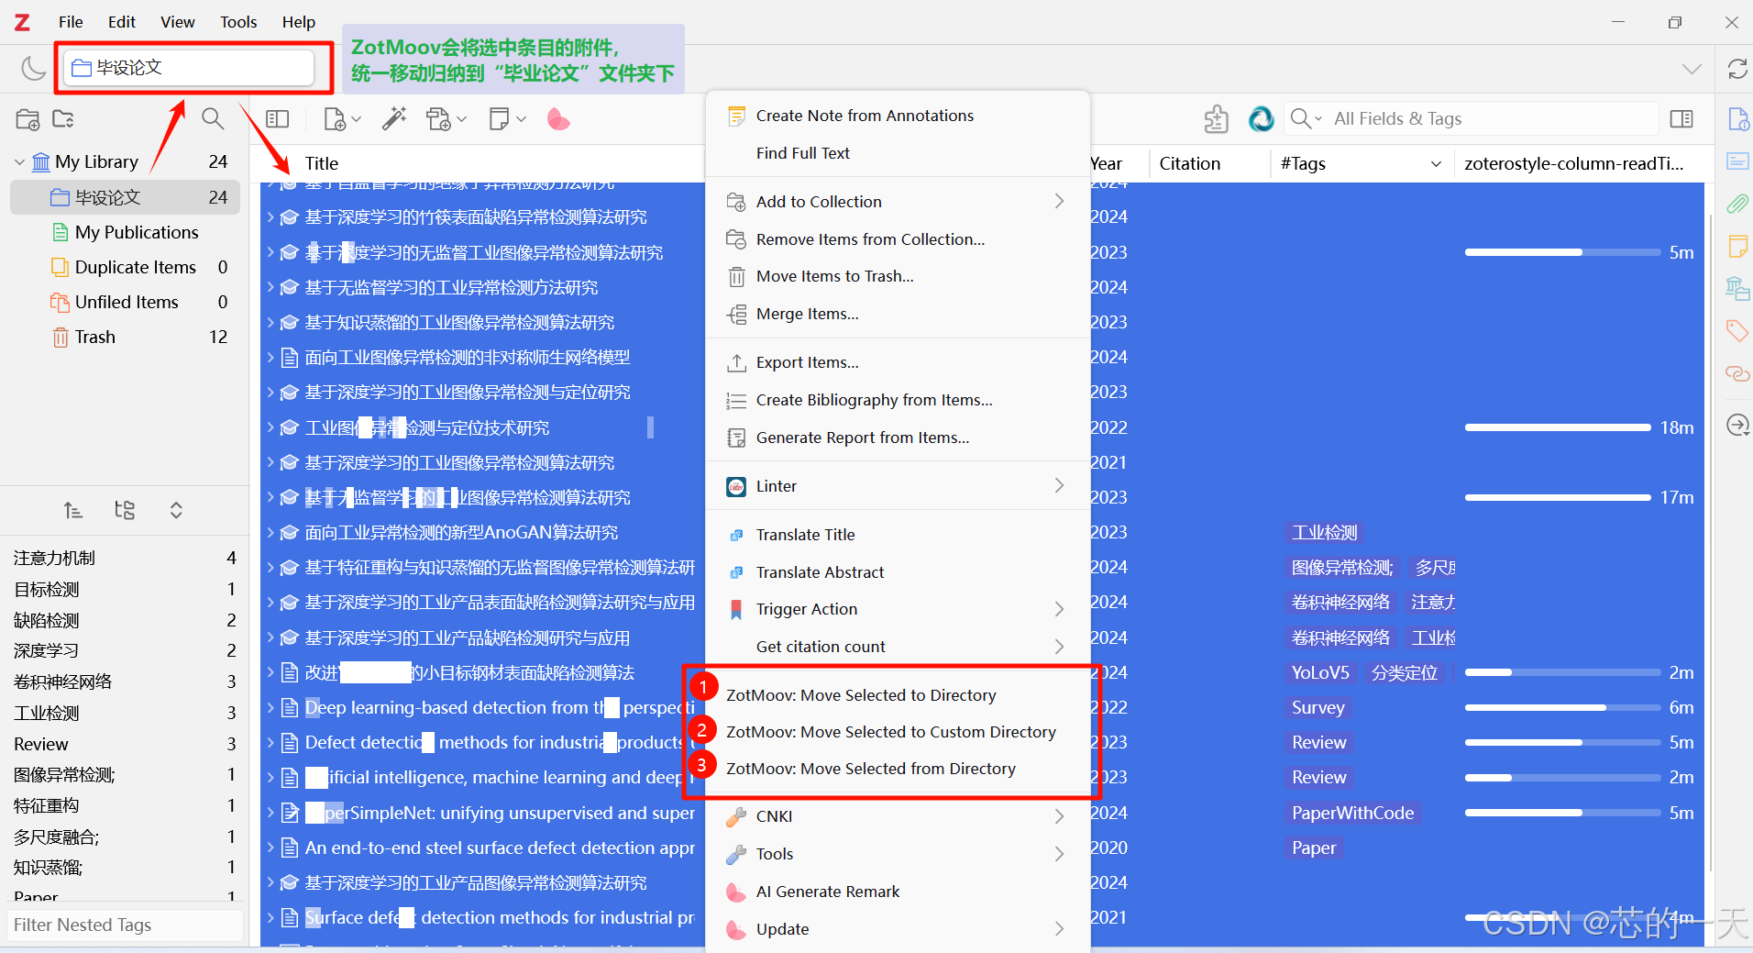The image size is (1753, 953).
Task: Open the #Tags column dropdown arrow
Action: 1436,164
